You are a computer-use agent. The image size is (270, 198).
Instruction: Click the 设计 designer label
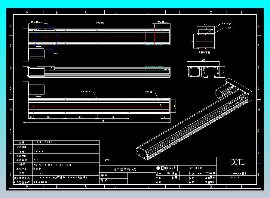pyautogui.click(x=158, y=174)
